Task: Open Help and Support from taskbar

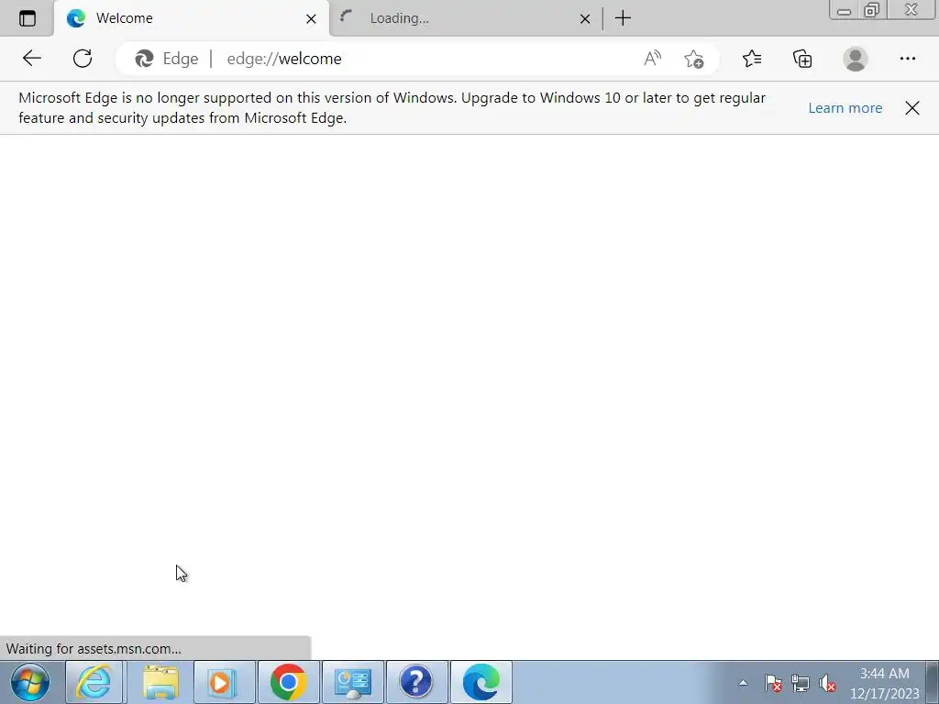Action: [x=417, y=682]
